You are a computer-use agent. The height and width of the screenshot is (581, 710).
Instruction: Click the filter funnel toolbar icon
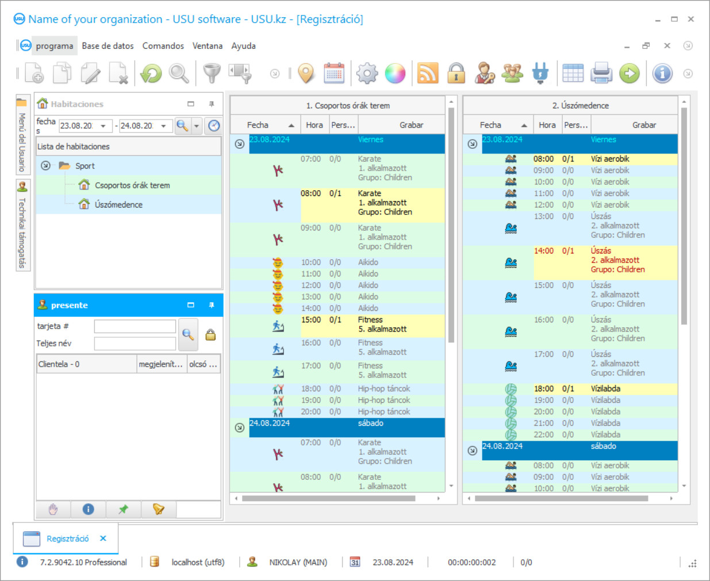coord(212,74)
